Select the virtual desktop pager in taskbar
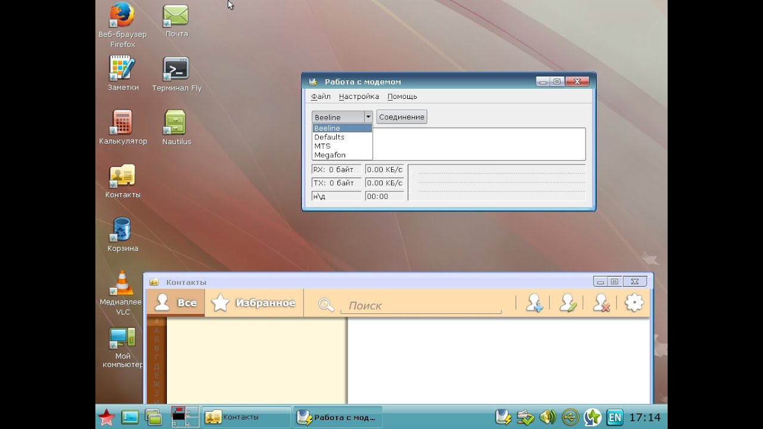Screen dimensions: 763x429 point(185,417)
